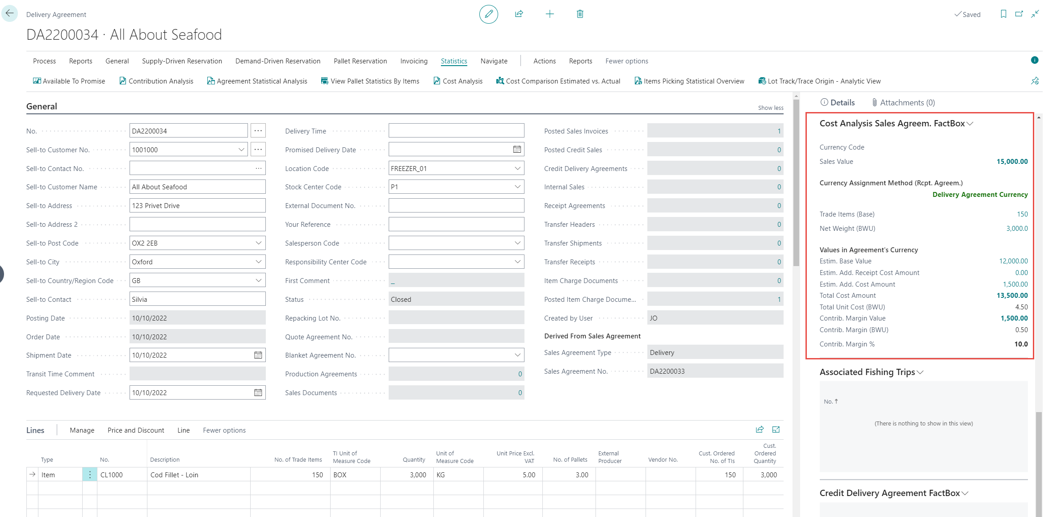Screen dimensions: 1057x517
Task: Click the plus new record icon
Action: pos(549,14)
